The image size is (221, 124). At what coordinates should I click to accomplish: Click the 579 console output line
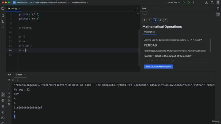click(16, 94)
